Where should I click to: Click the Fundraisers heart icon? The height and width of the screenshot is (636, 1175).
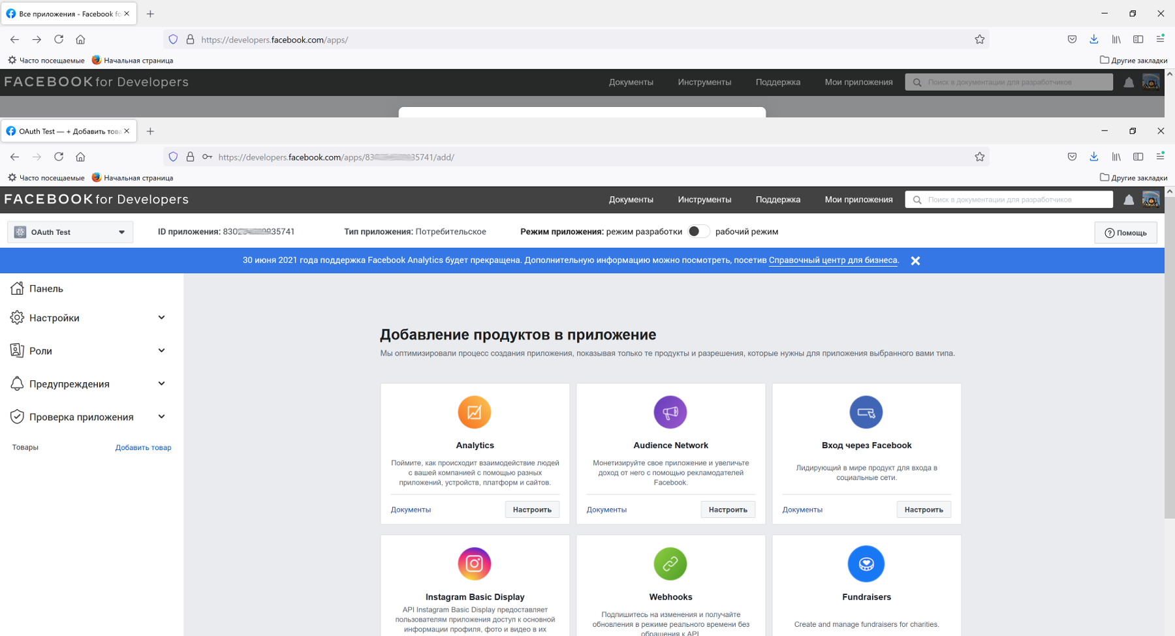click(866, 564)
